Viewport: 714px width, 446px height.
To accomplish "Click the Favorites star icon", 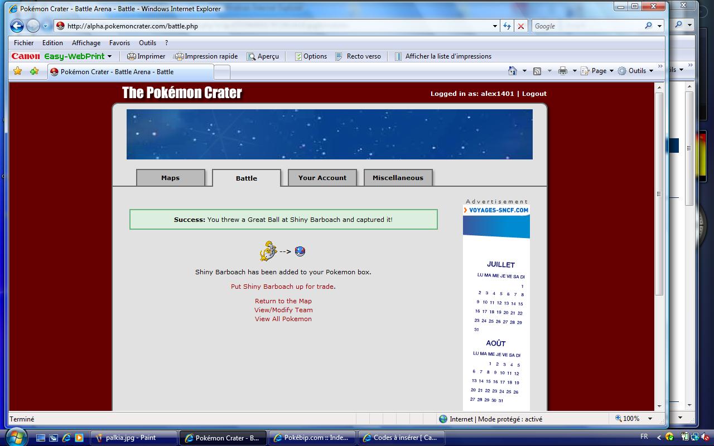I will coord(18,71).
